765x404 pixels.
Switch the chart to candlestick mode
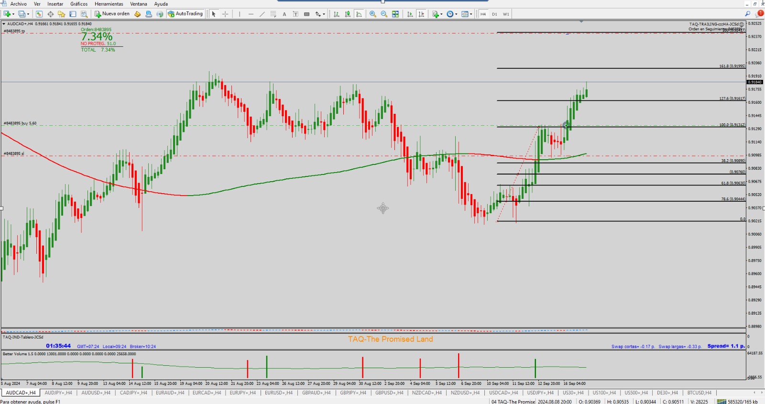tap(348, 14)
